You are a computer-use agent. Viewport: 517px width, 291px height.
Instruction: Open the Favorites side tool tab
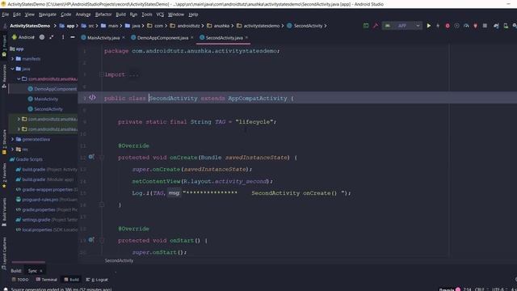pyautogui.click(x=4, y=176)
